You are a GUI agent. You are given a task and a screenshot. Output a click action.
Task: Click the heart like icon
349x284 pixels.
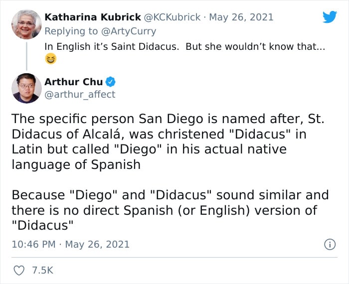pyautogui.click(x=19, y=271)
